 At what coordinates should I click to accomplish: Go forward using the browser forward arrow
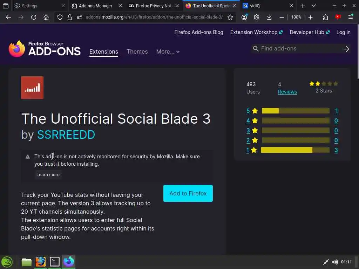21,17
